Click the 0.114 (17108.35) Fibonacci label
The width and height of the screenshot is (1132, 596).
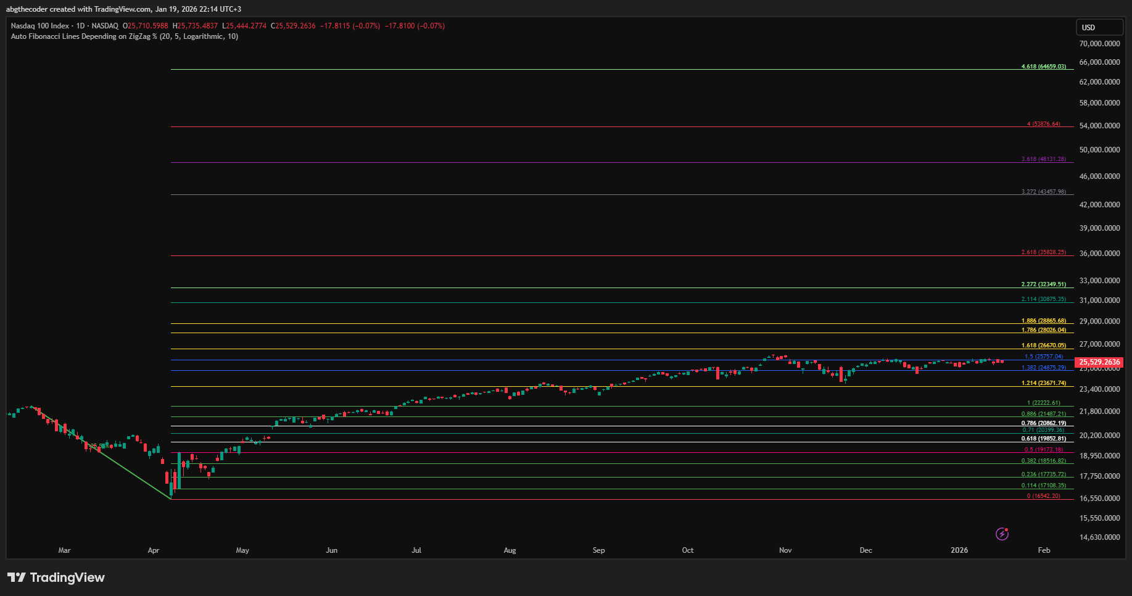pos(1043,486)
